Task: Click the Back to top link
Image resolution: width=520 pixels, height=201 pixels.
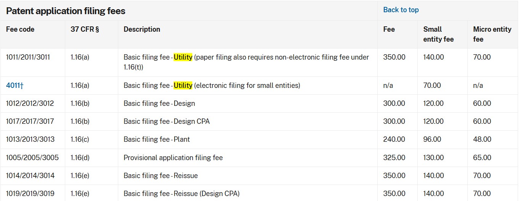Action: pyautogui.click(x=401, y=10)
